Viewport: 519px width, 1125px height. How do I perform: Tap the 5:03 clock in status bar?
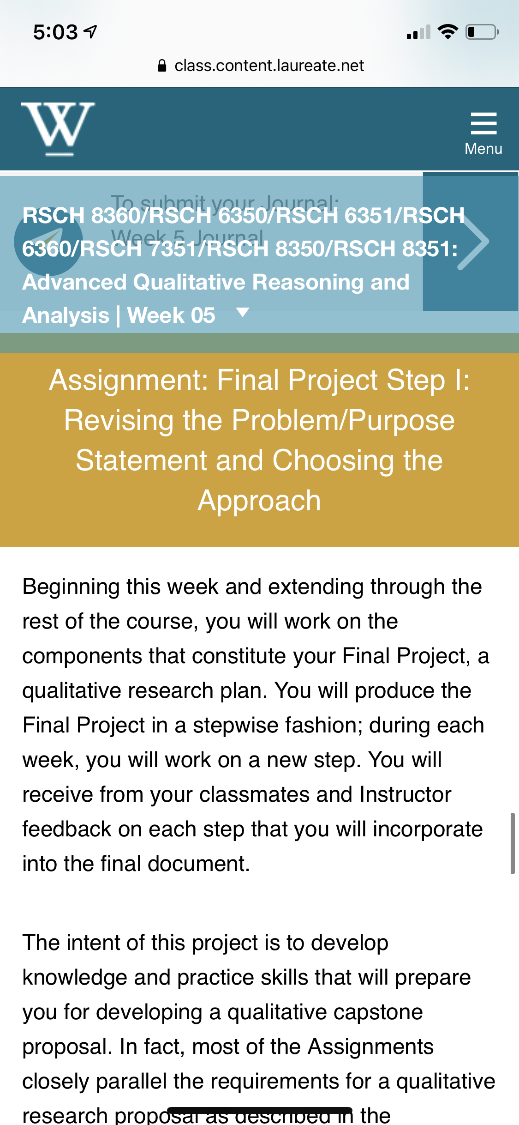coord(56,32)
